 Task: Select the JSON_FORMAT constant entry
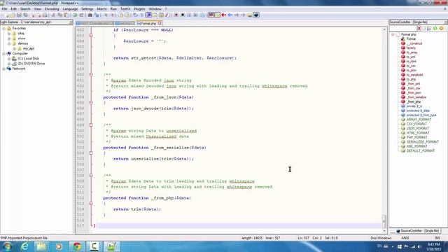(x=418, y=128)
